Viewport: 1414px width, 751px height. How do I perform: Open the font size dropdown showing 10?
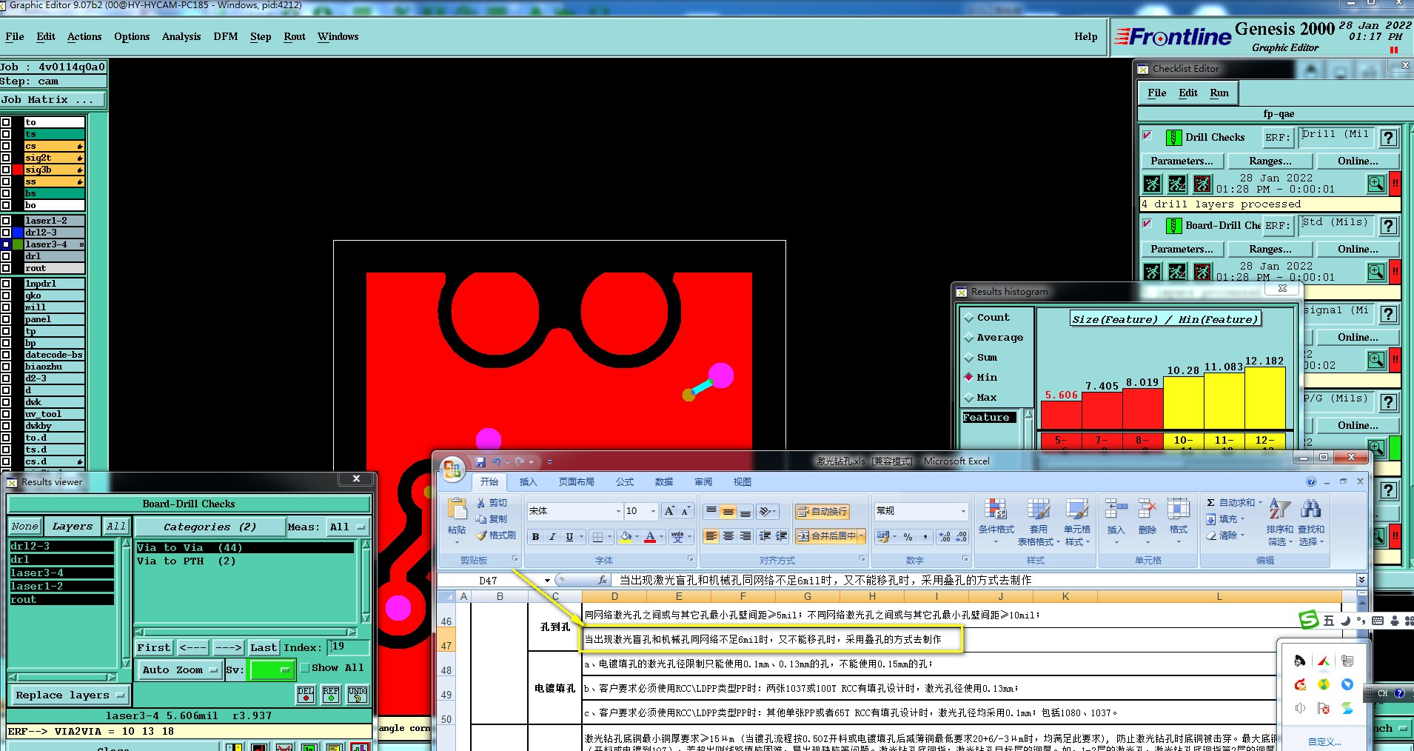click(653, 511)
